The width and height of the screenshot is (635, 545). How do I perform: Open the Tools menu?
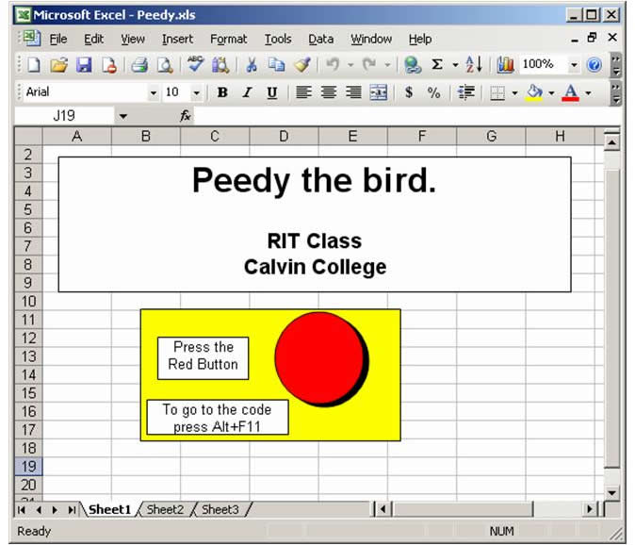(277, 39)
